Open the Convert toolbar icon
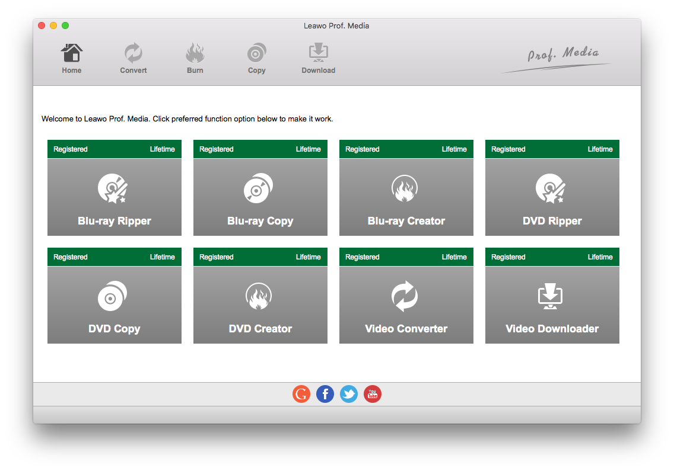The height and width of the screenshot is (471, 674). (133, 53)
